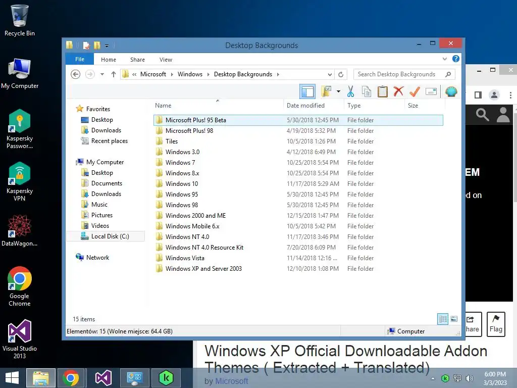Open Visual Studio from the taskbar
Image resolution: width=517 pixels, height=388 pixels.
click(x=103, y=378)
